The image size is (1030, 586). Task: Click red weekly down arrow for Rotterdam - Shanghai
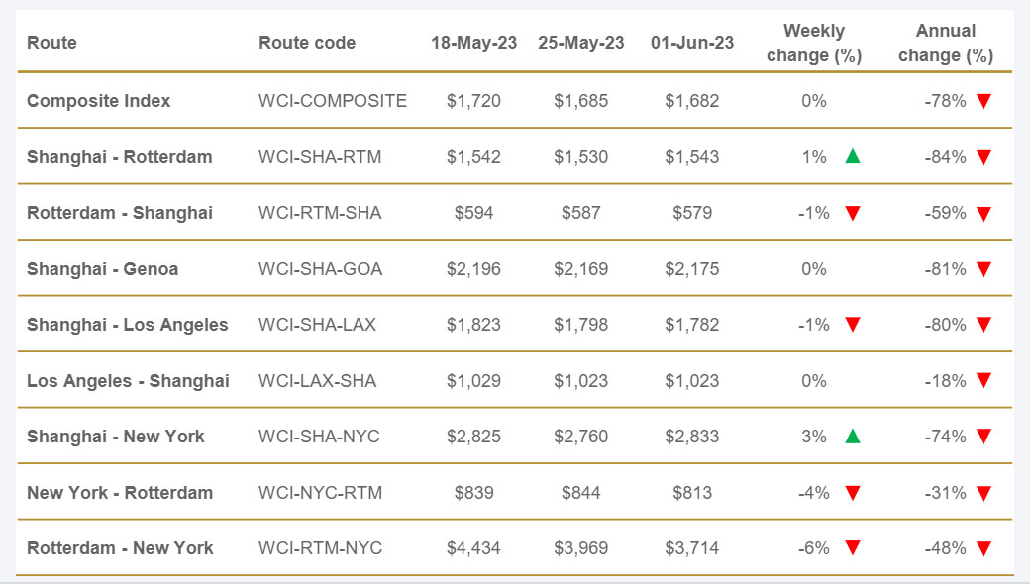[x=853, y=213]
